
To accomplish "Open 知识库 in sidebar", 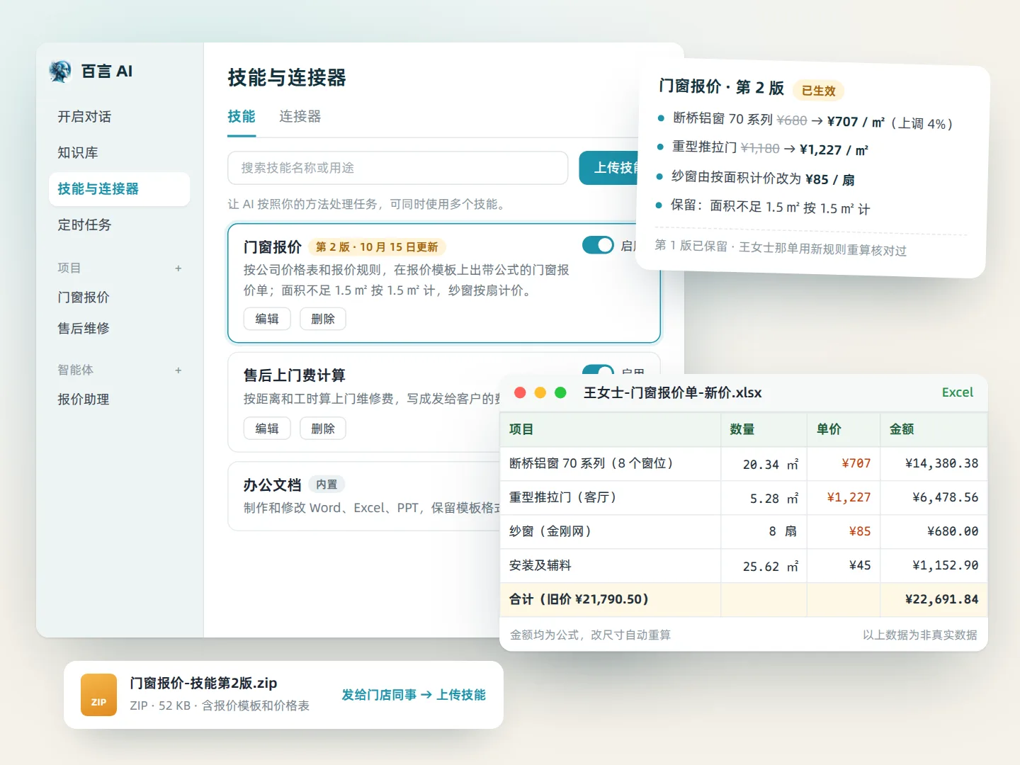I will click(x=119, y=153).
